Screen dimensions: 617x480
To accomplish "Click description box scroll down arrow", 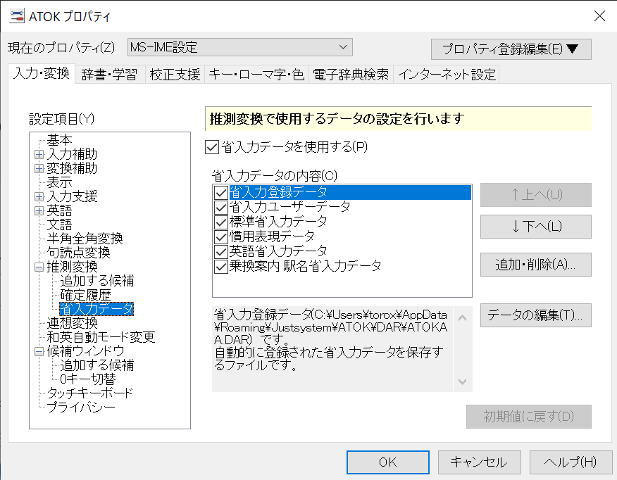I will 462,381.
